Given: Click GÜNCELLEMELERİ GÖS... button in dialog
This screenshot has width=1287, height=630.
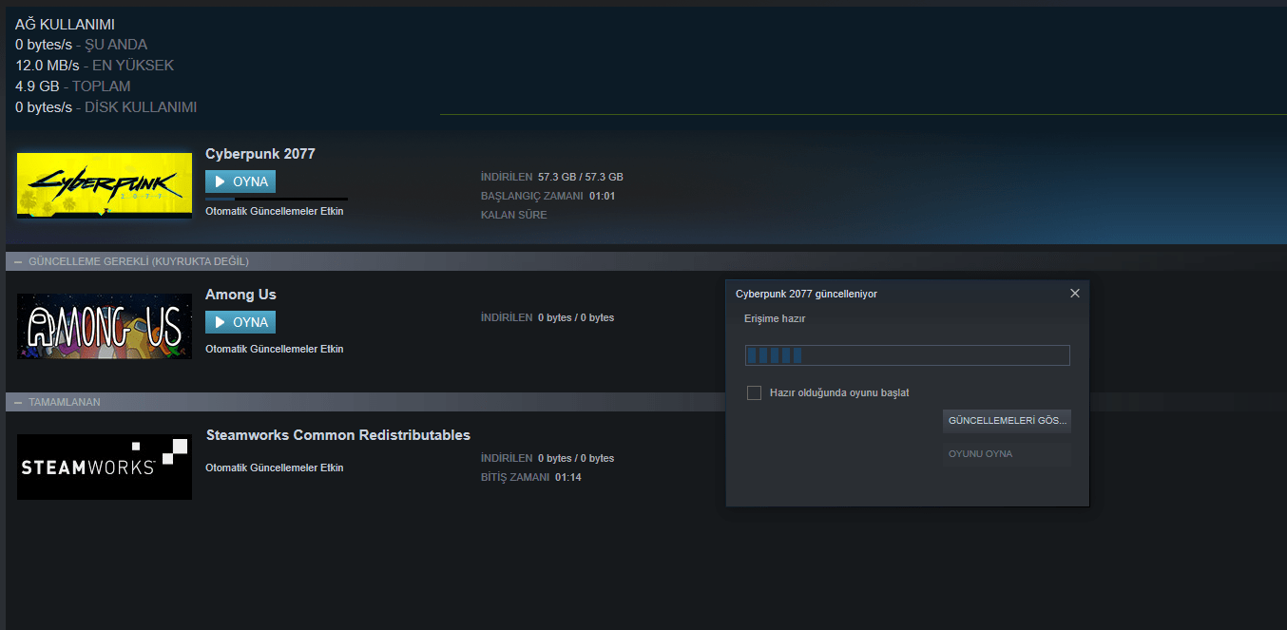Looking at the screenshot, I should pyautogui.click(x=1008, y=420).
